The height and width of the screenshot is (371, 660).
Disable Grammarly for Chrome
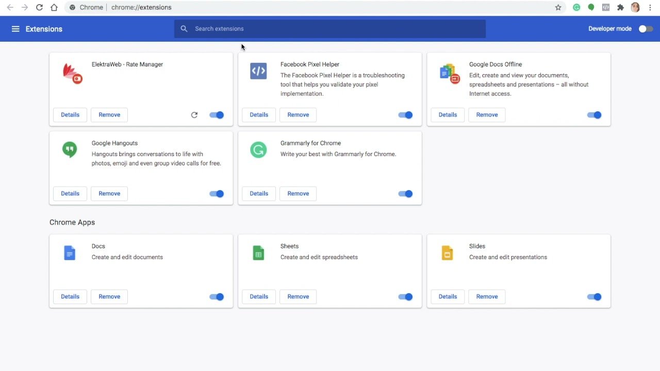click(405, 194)
